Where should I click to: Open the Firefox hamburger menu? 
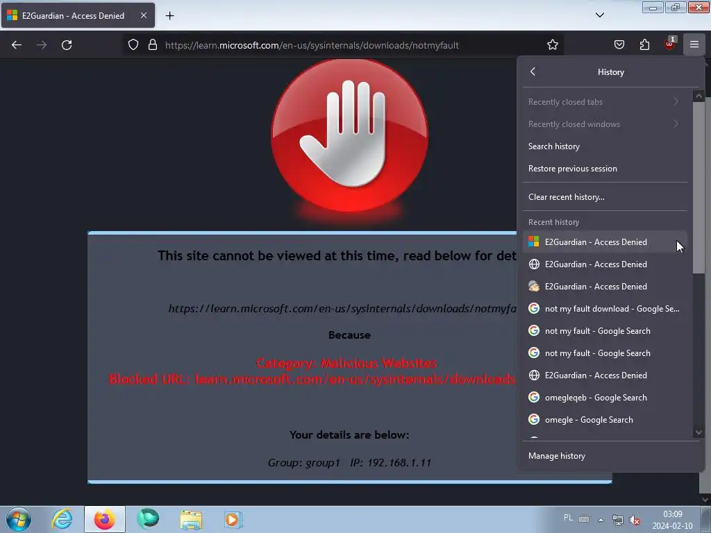click(x=694, y=45)
